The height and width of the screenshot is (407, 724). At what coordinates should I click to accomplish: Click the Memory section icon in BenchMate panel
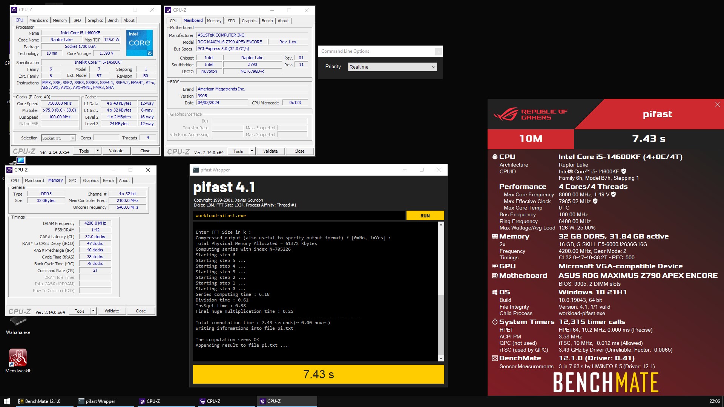tap(495, 237)
